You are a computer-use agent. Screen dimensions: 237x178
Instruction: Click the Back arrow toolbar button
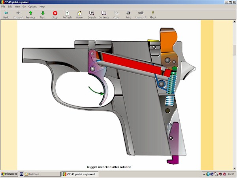point(6,15)
